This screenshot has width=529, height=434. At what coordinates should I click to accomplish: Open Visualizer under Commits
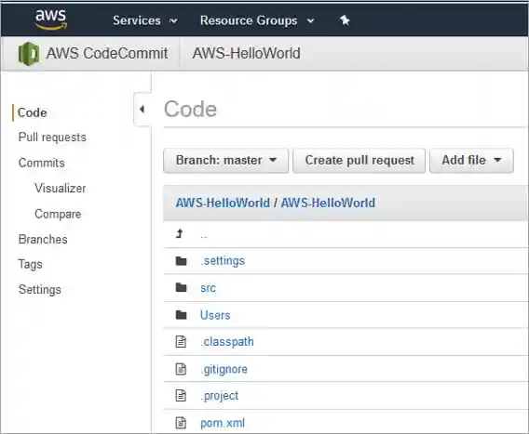(60, 189)
